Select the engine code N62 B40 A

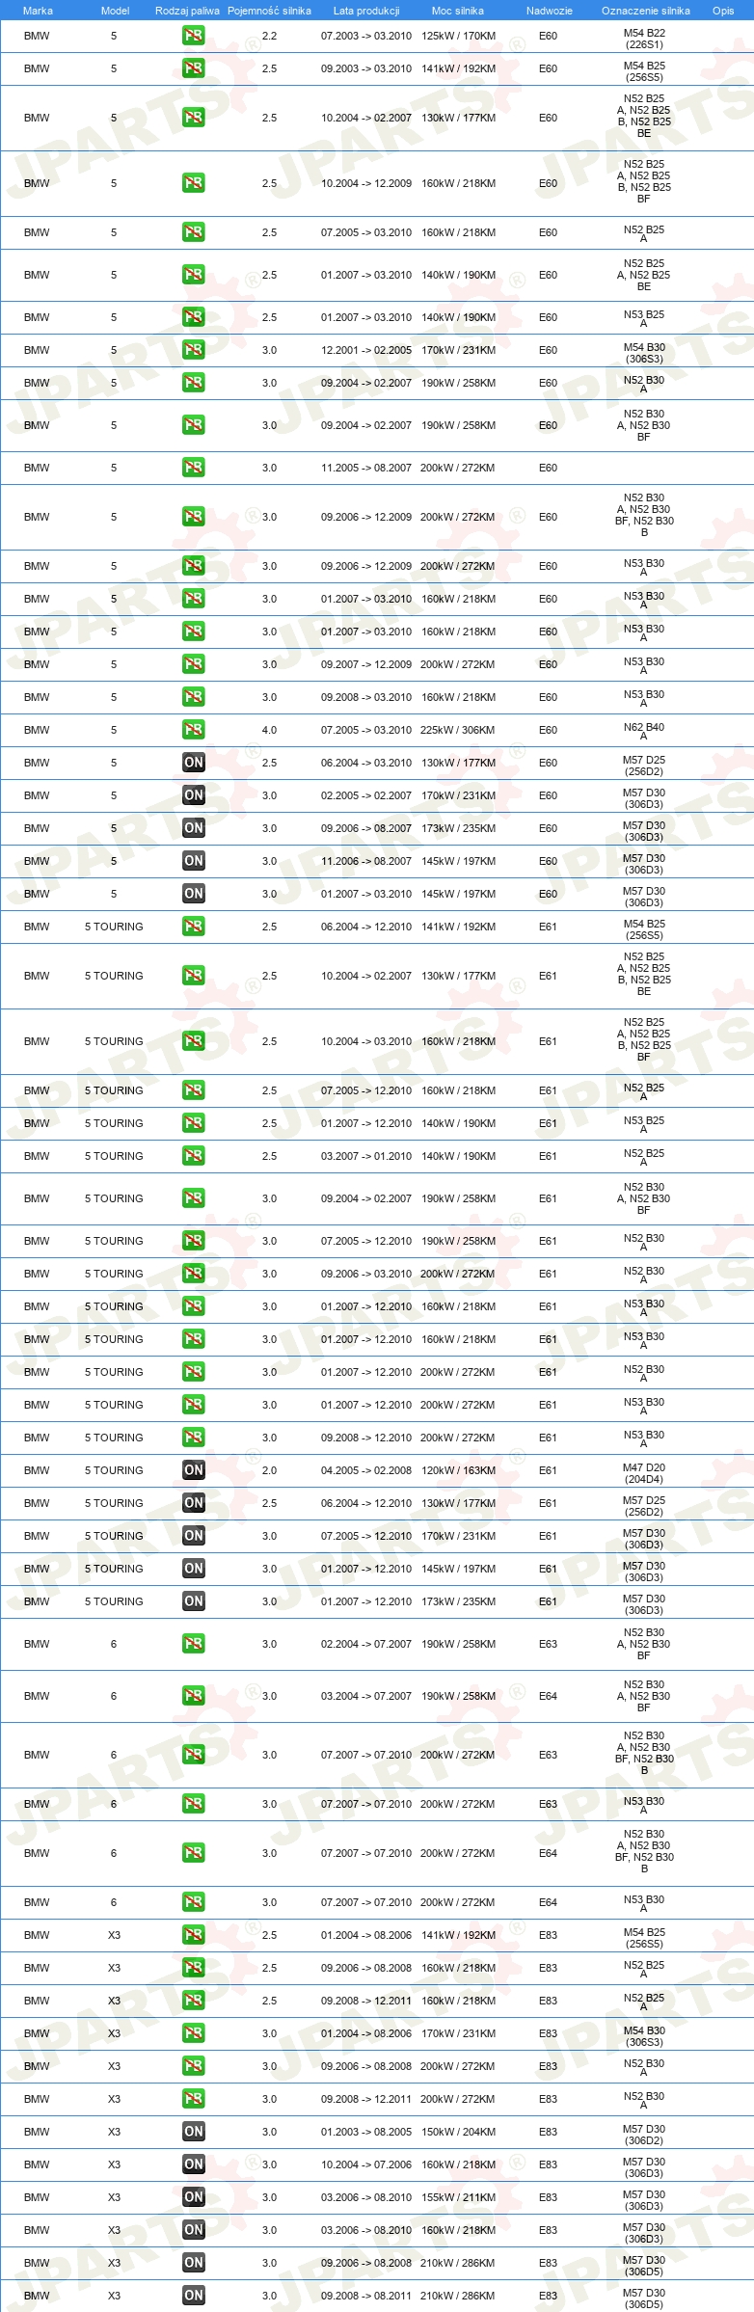click(x=644, y=732)
